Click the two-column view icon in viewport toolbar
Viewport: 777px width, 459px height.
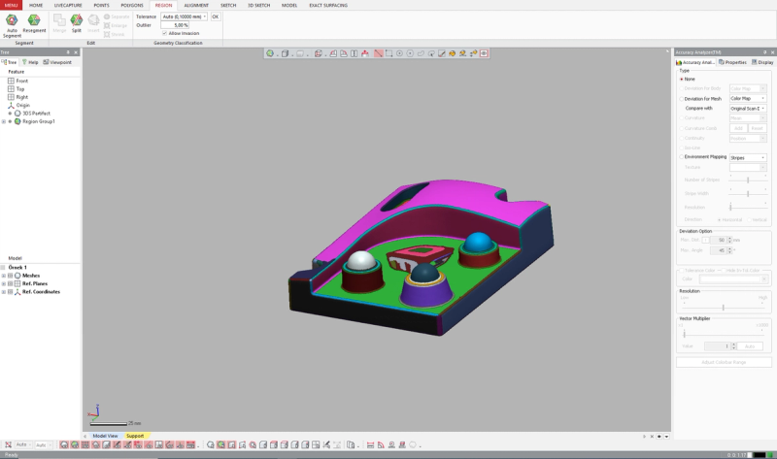pos(354,53)
